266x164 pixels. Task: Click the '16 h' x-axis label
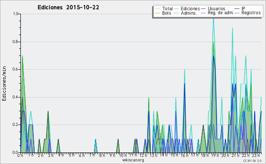[184, 155]
